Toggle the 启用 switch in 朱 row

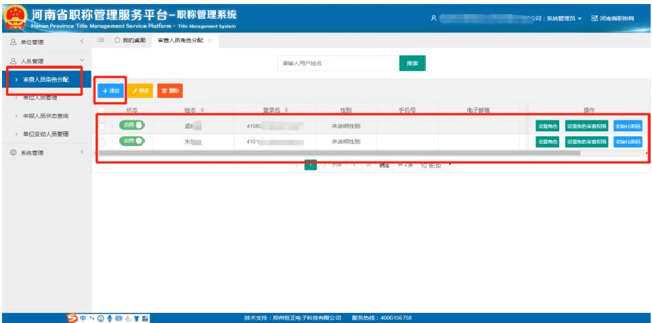tap(132, 141)
